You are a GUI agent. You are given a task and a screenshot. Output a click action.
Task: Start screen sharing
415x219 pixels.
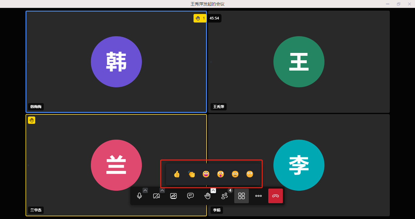[x=173, y=196]
